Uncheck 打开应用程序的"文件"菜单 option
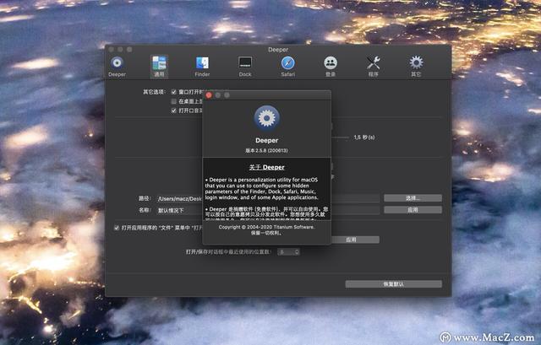This screenshot has width=541, height=345. [x=117, y=227]
